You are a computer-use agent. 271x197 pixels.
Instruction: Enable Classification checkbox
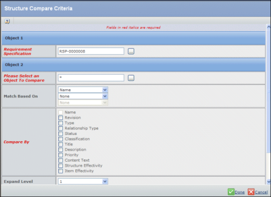pos(60,139)
